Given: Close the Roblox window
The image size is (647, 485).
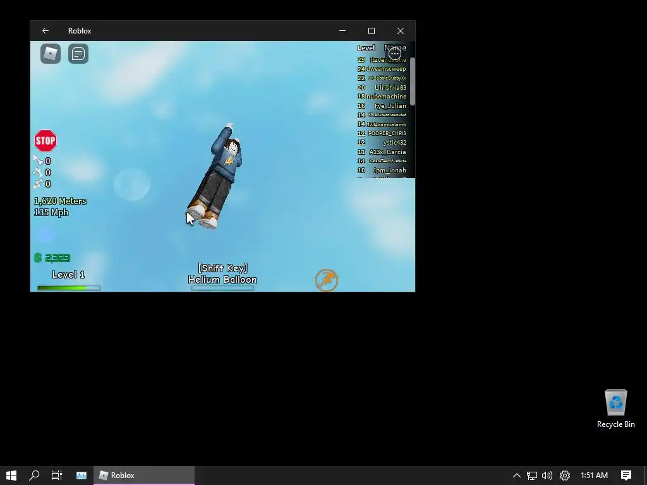Looking at the screenshot, I should click(400, 31).
